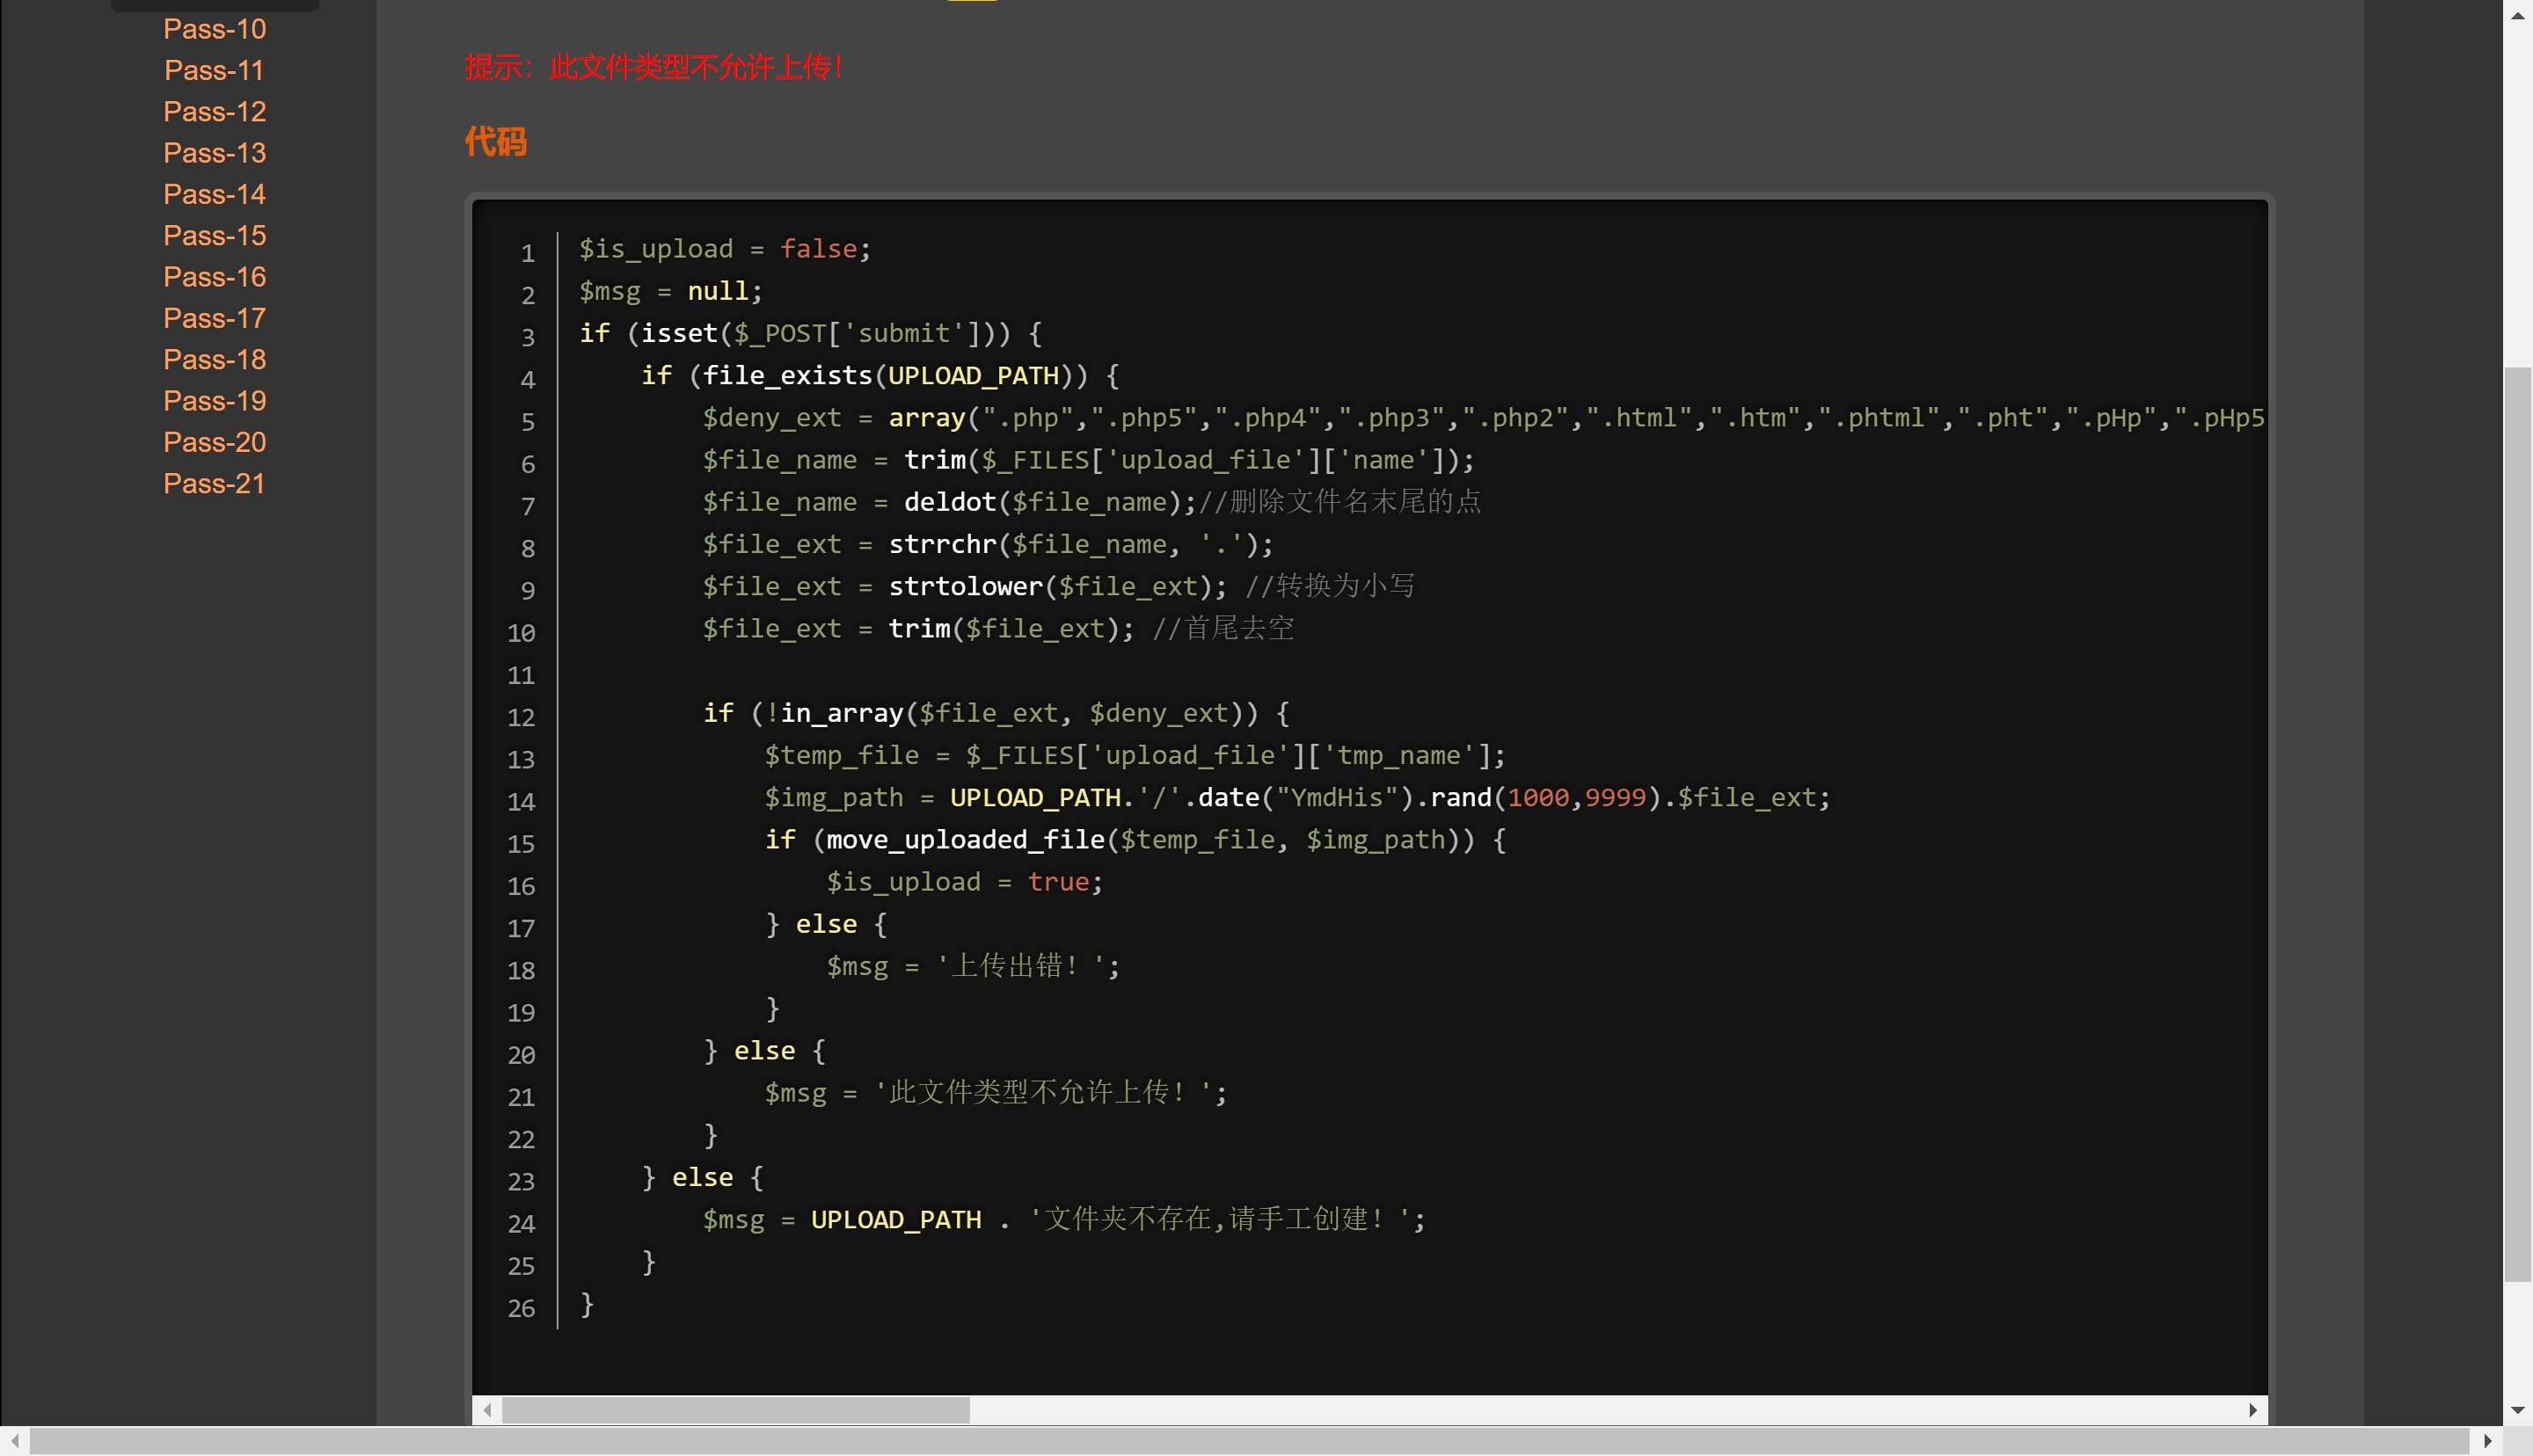The width and height of the screenshot is (2533, 1456).
Task: Click 'strtolower($file_ext)' on line 9
Action: (x=1050, y=586)
